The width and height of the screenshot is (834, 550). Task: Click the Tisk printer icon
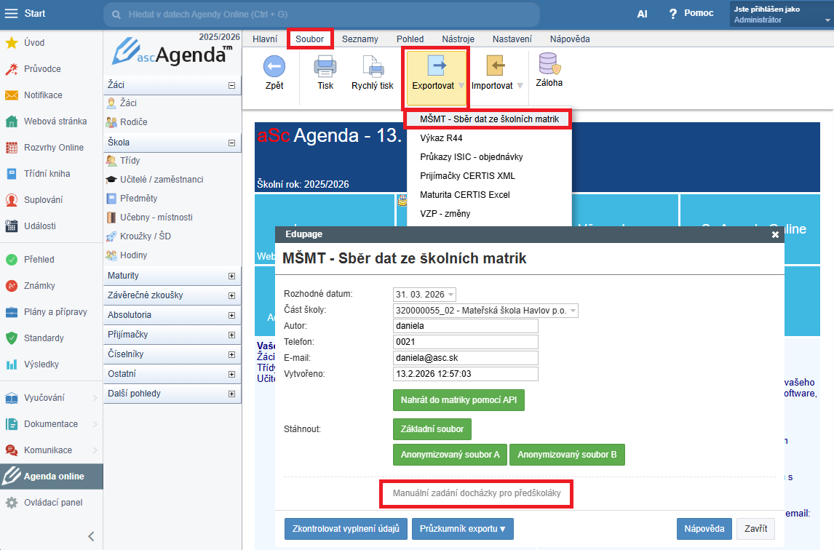click(325, 68)
